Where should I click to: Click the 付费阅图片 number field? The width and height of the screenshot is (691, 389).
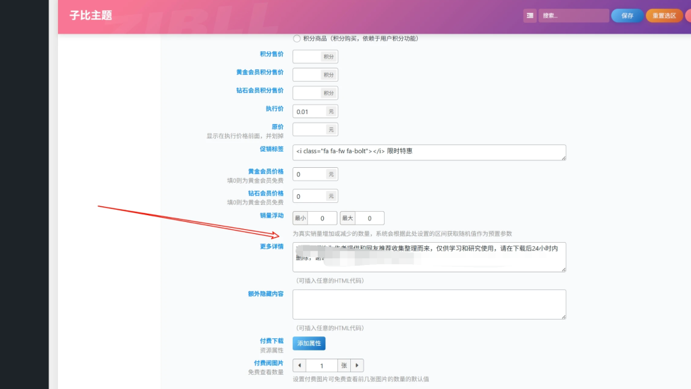click(x=322, y=365)
